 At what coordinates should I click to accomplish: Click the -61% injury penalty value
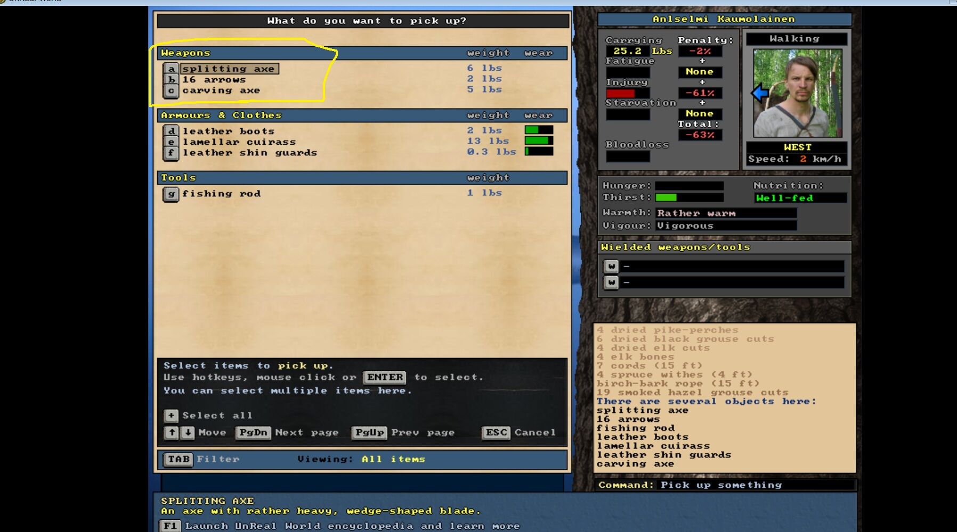(700, 93)
